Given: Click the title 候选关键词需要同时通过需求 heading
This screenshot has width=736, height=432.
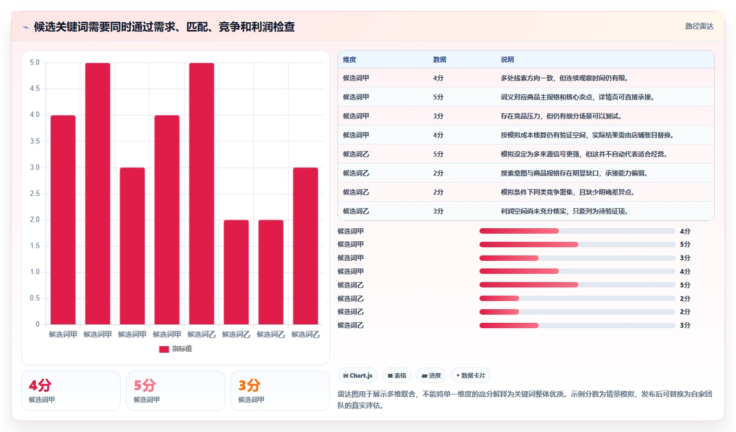Looking at the screenshot, I should [x=164, y=27].
